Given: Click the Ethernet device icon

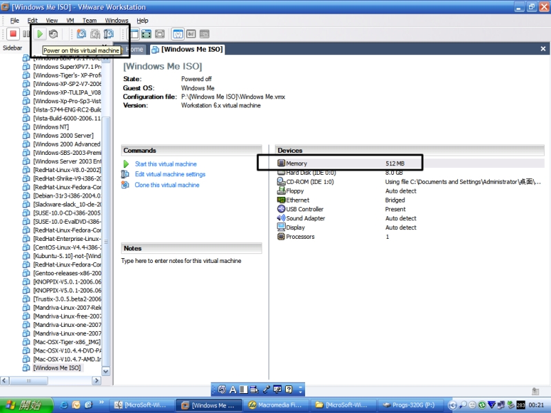Looking at the screenshot, I should click(x=281, y=200).
